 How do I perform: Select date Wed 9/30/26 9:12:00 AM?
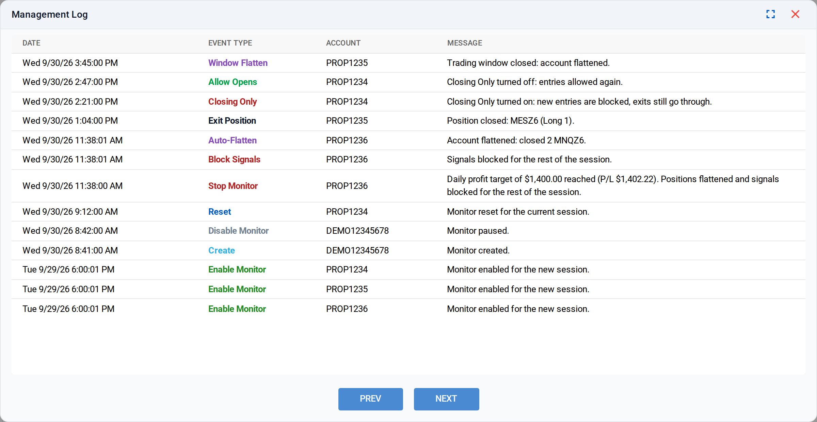[70, 212]
